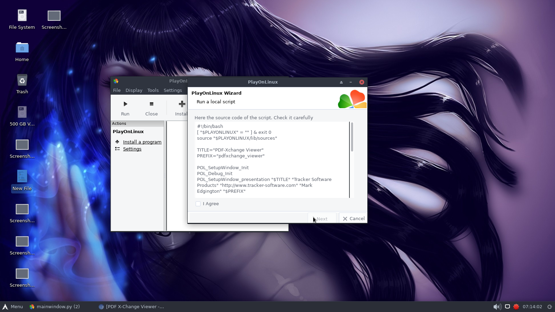The image size is (555, 312).
Task: Select the Screenshot icon below New File
Action: (22, 213)
